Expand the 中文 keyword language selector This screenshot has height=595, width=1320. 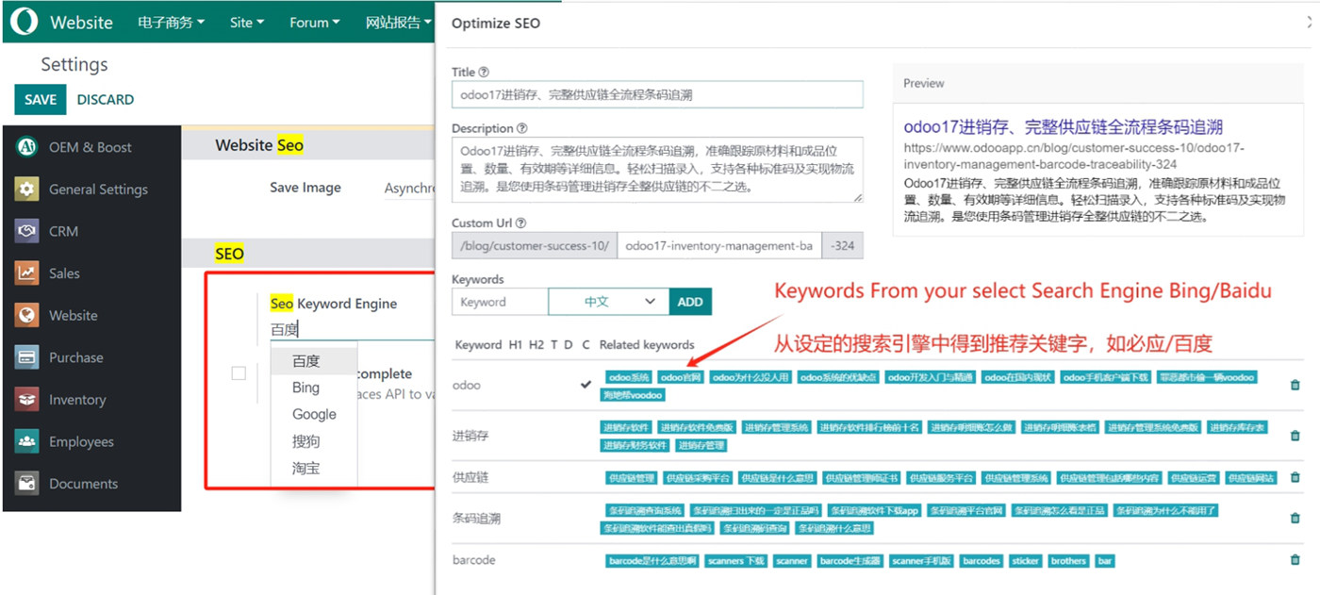pos(608,302)
